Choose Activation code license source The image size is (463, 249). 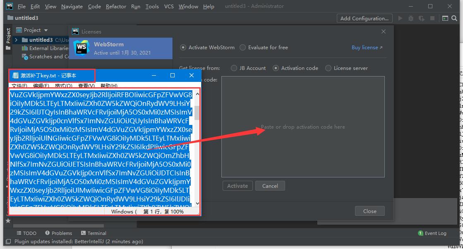(276, 68)
